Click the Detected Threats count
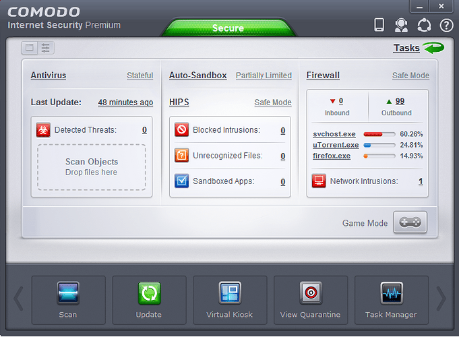459x337 pixels. 145,130
